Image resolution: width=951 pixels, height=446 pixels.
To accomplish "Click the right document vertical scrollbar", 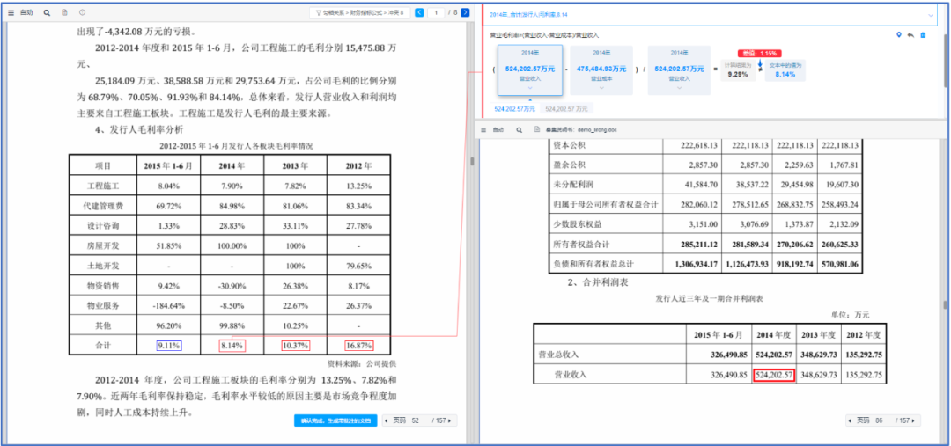I will (x=945, y=303).
